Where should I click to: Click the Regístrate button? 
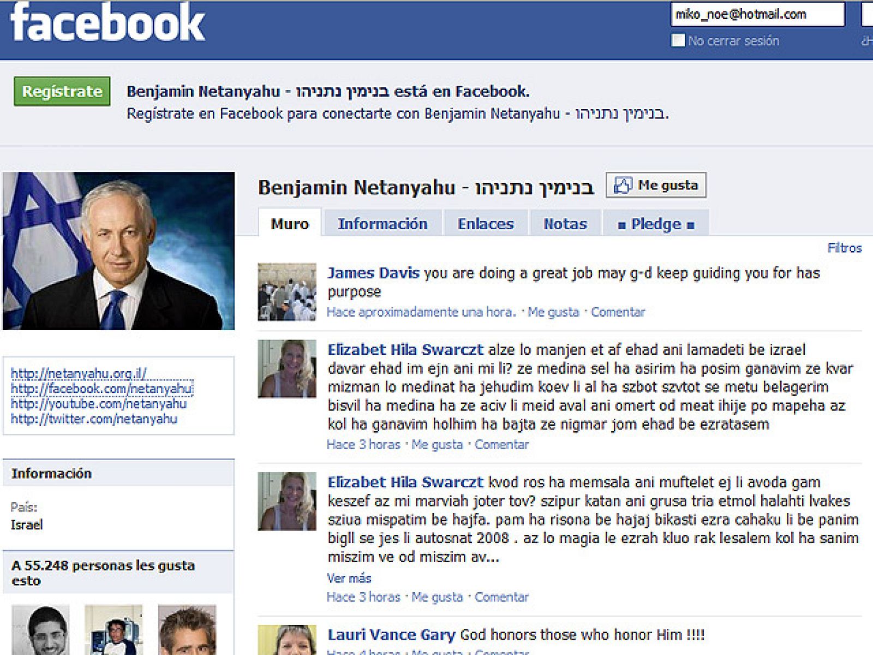click(x=62, y=92)
